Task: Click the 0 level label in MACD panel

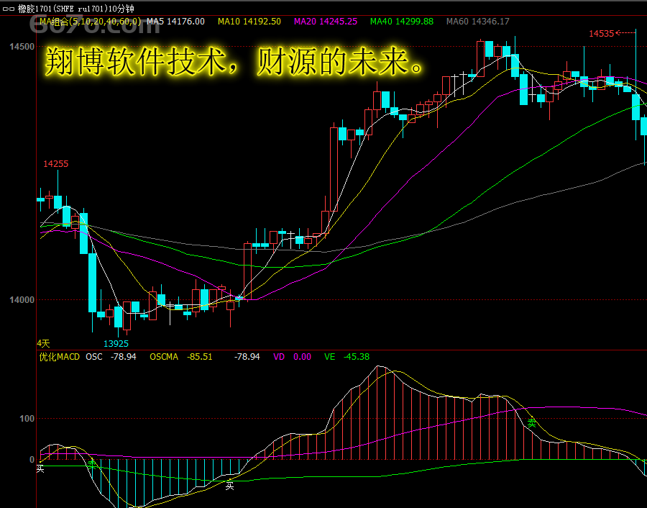Action: [x=32, y=460]
